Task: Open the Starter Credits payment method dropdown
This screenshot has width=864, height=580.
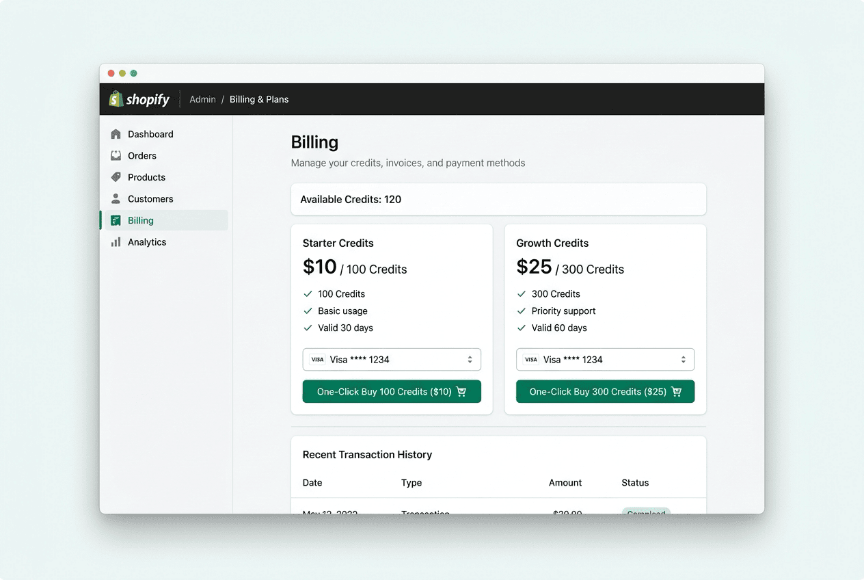Action: [x=391, y=359]
